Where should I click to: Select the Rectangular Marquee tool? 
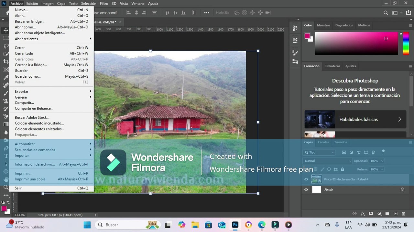pyautogui.click(x=6, y=38)
